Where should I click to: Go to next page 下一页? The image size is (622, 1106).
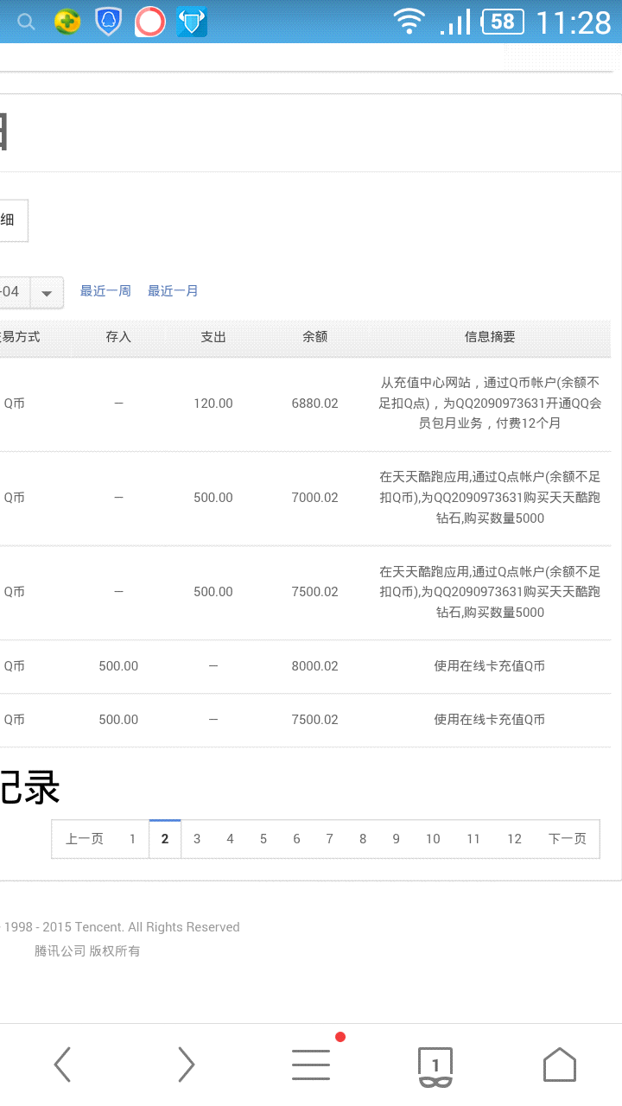tap(567, 839)
